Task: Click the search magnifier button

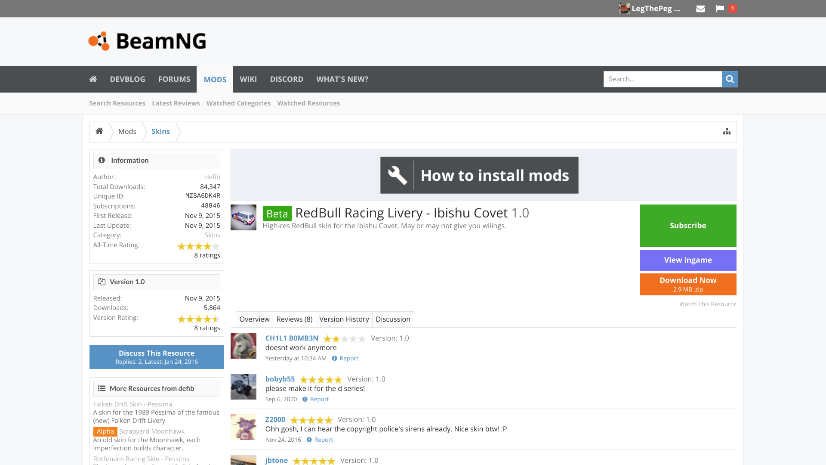Action: tap(730, 79)
